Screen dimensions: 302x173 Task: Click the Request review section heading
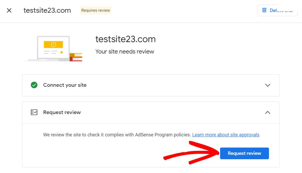pyautogui.click(x=62, y=112)
